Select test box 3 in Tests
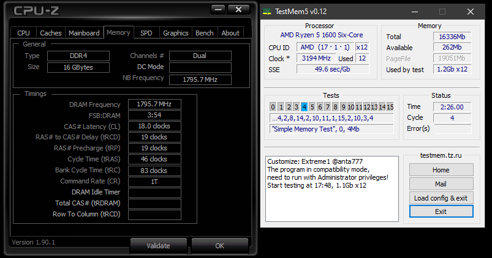 coord(297,107)
